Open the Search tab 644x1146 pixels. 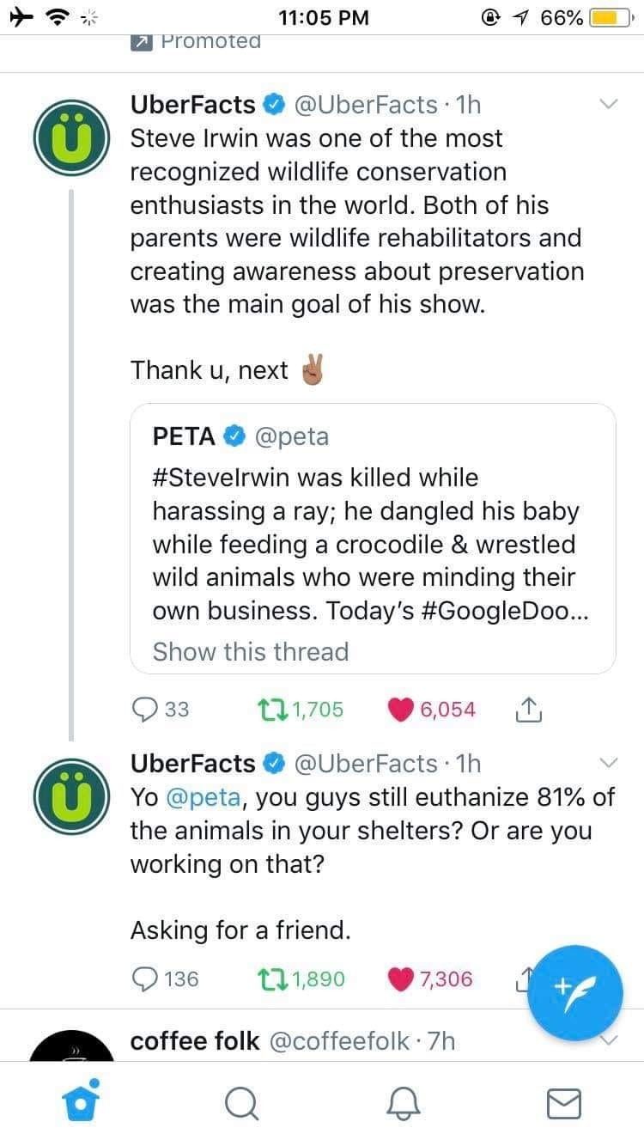241,1103
